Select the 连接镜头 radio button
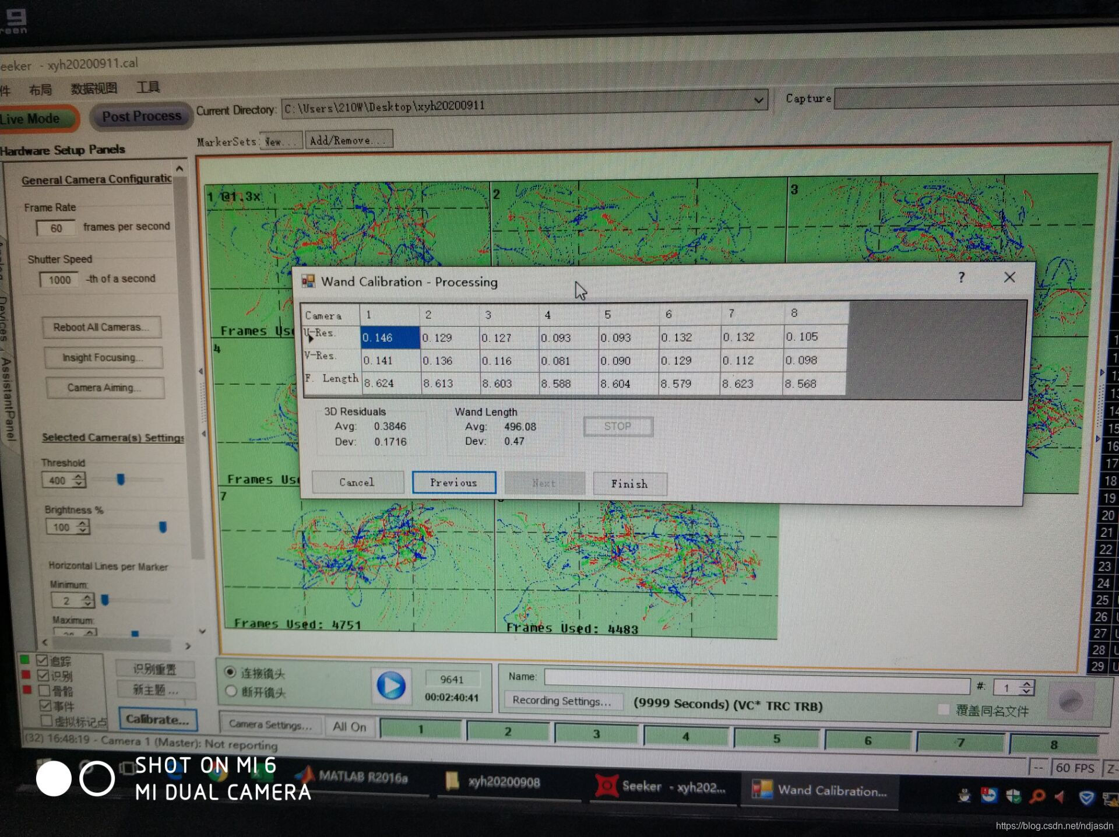 230,672
